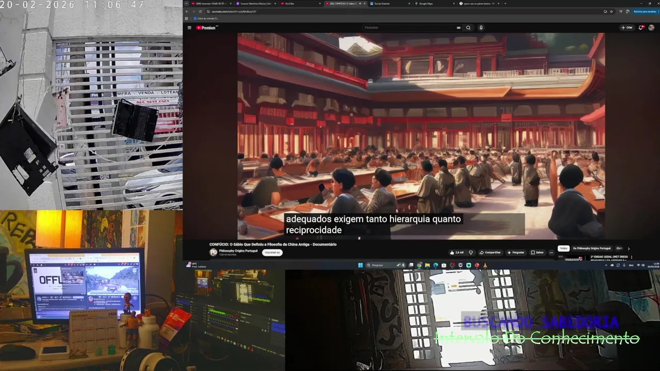Bookmark this page with the star icon
This screenshot has width=660, height=371.
click(612, 11)
